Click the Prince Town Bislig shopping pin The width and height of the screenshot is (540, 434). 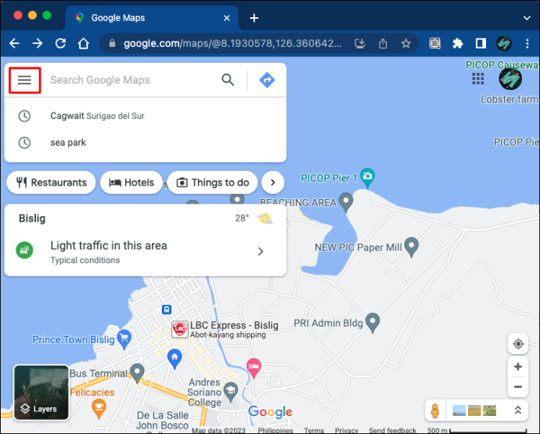124,339
